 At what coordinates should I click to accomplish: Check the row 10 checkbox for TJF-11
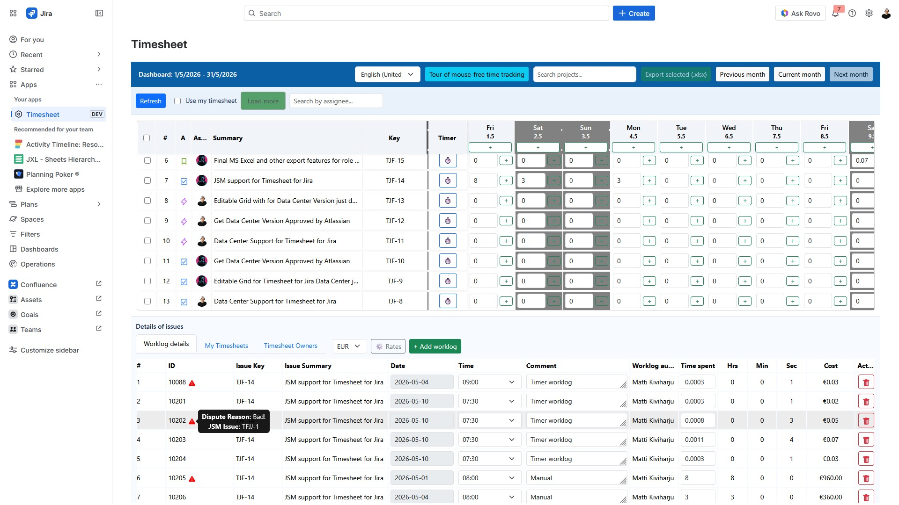click(x=147, y=241)
